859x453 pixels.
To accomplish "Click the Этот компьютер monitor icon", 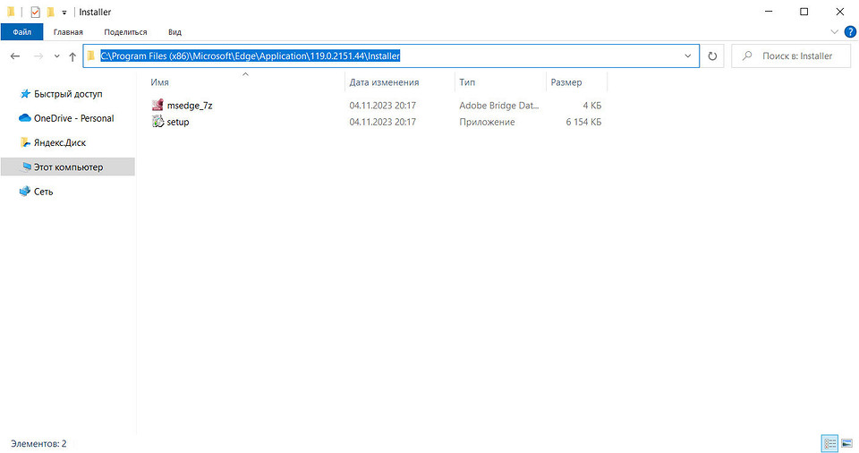I will pos(25,167).
